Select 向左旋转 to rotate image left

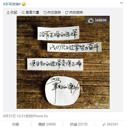point(52,12)
